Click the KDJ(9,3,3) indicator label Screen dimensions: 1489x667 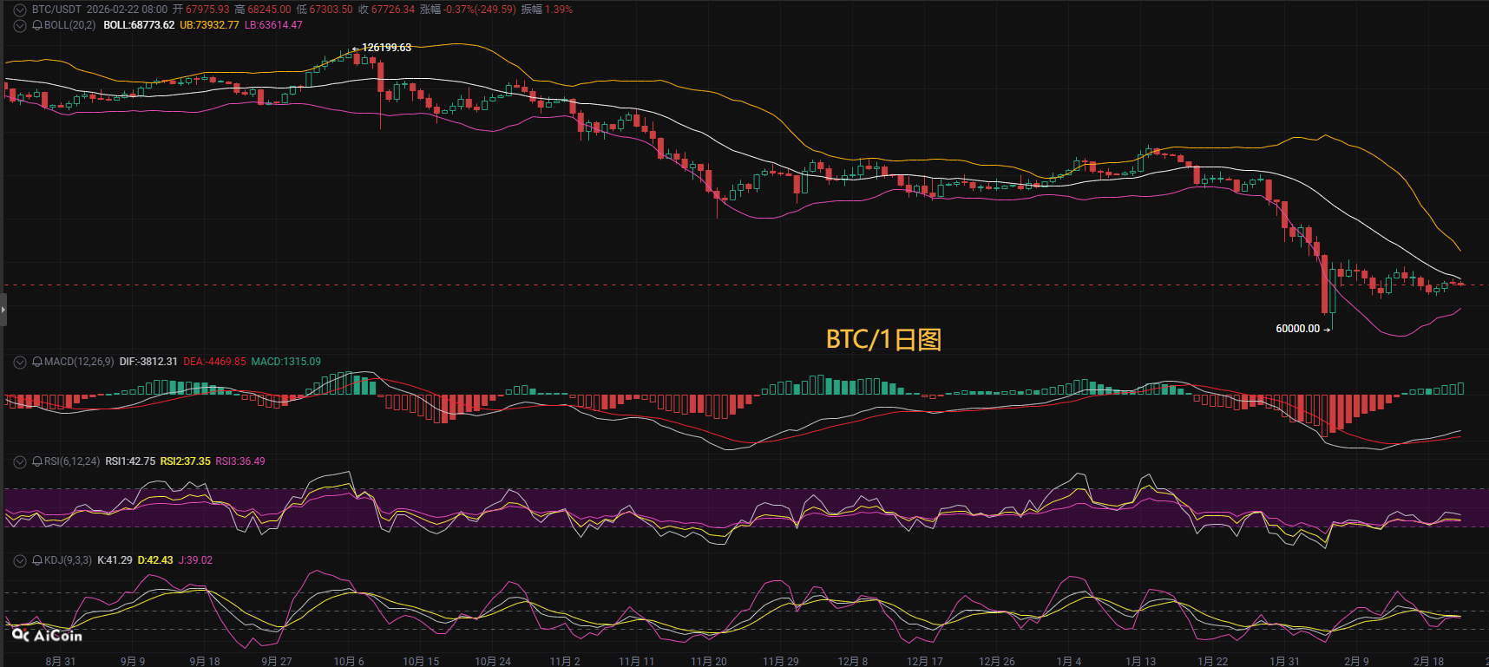pyautogui.click(x=68, y=560)
